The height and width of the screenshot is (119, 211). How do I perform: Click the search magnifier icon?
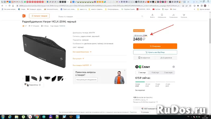142,16
